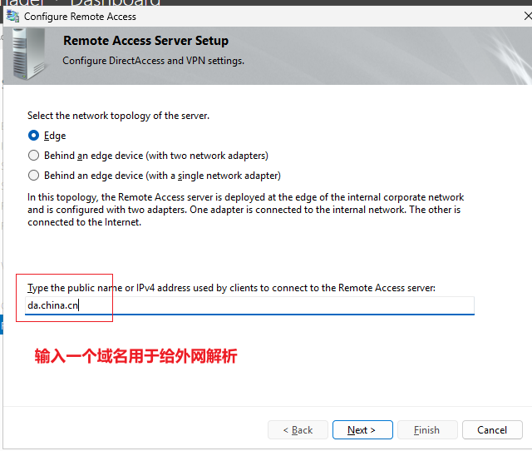Focus the public name or IPv4 address field

coord(249,305)
